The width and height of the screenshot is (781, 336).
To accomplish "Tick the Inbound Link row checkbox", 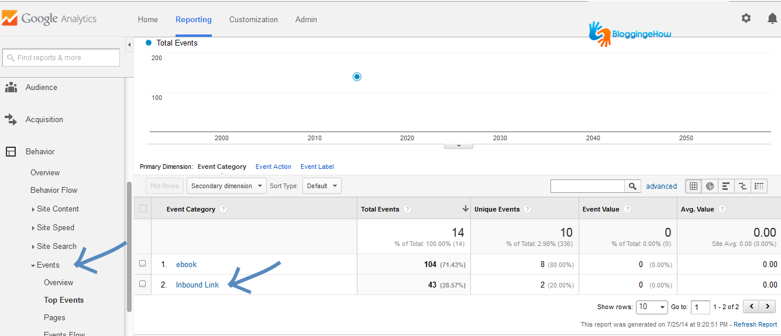I will tap(143, 284).
